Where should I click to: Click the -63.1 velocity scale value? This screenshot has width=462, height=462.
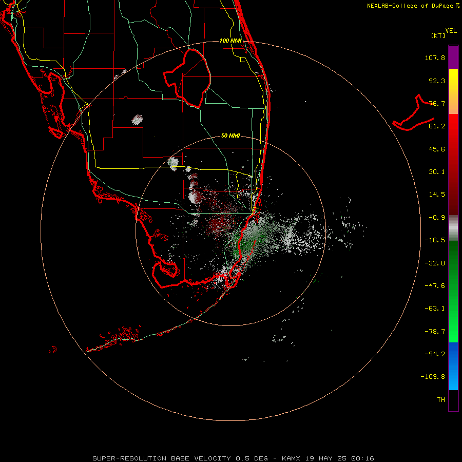tap(435, 309)
